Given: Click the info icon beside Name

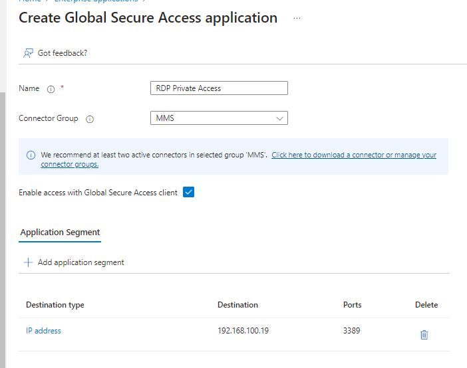Looking at the screenshot, I should pyautogui.click(x=51, y=89).
